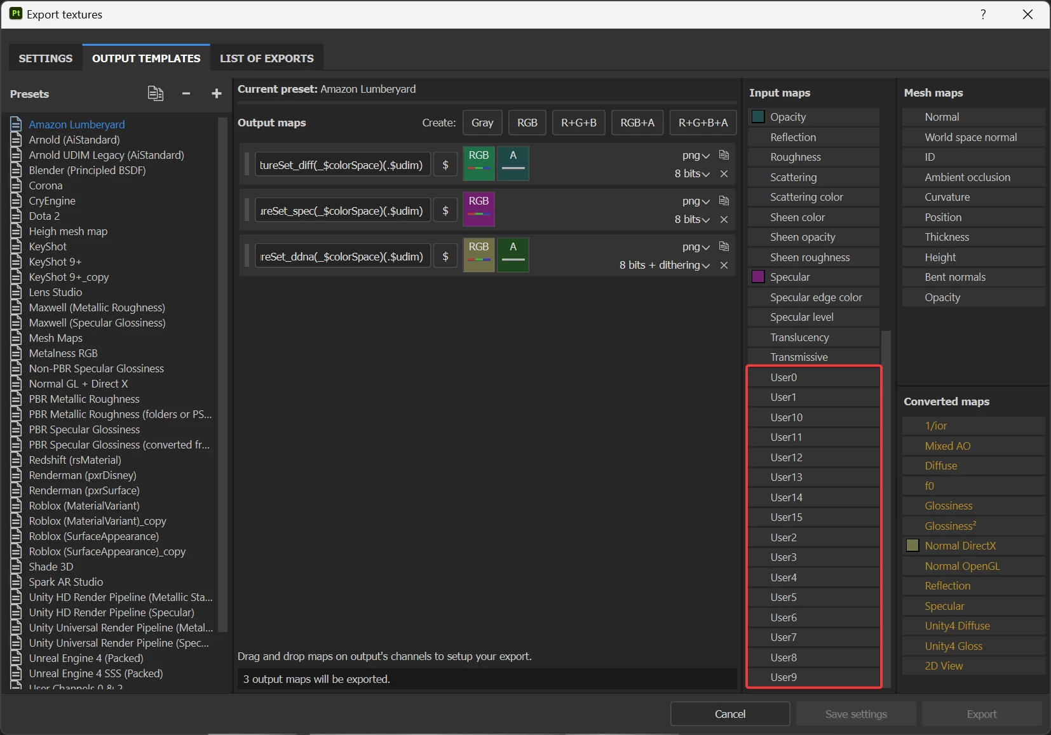The width and height of the screenshot is (1051, 735).
Task: Select the Ambient occlusion mesh map
Action: pyautogui.click(x=973, y=177)
